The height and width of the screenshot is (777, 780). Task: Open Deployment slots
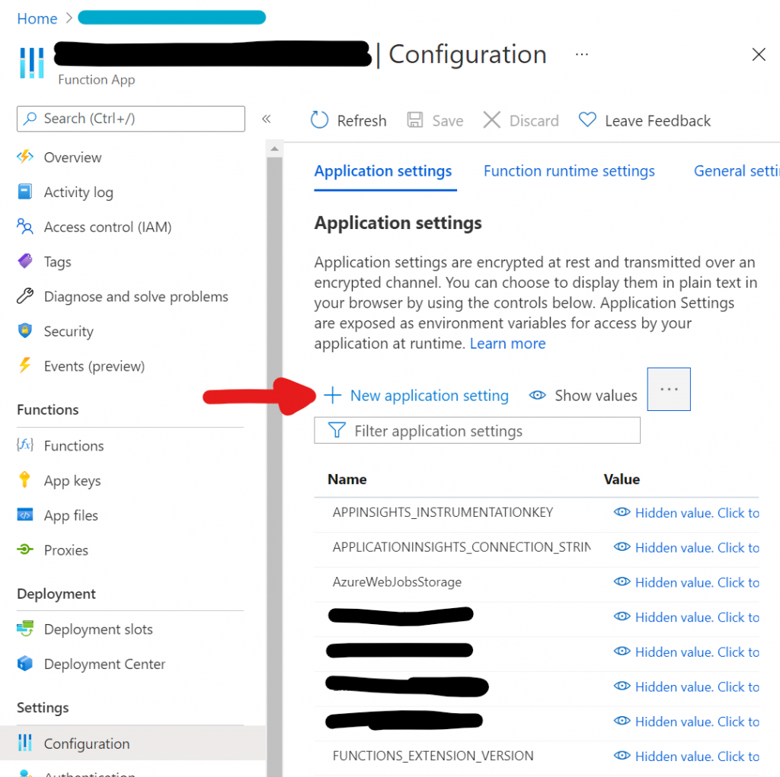pyautogui.click(x=98, y=629)
